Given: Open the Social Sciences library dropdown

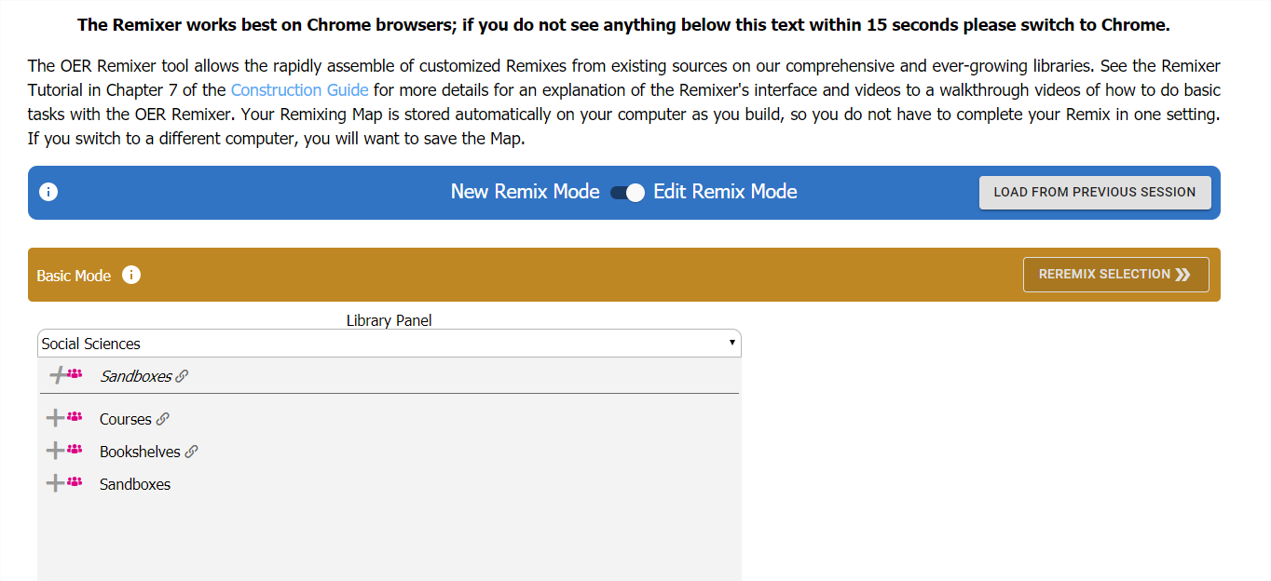Looking at the screenshot, I should pos(389,344).
